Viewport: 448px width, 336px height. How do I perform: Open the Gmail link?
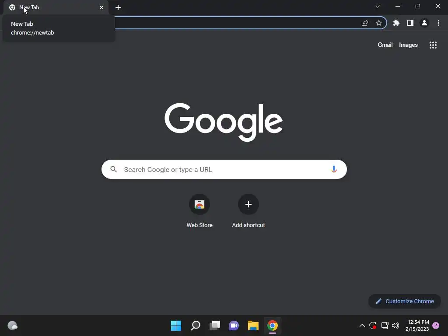pyautogui.click(x=385, y=45)
